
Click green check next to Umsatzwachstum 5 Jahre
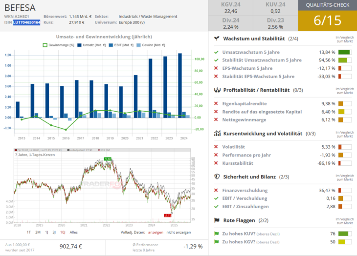pos(216,52)
